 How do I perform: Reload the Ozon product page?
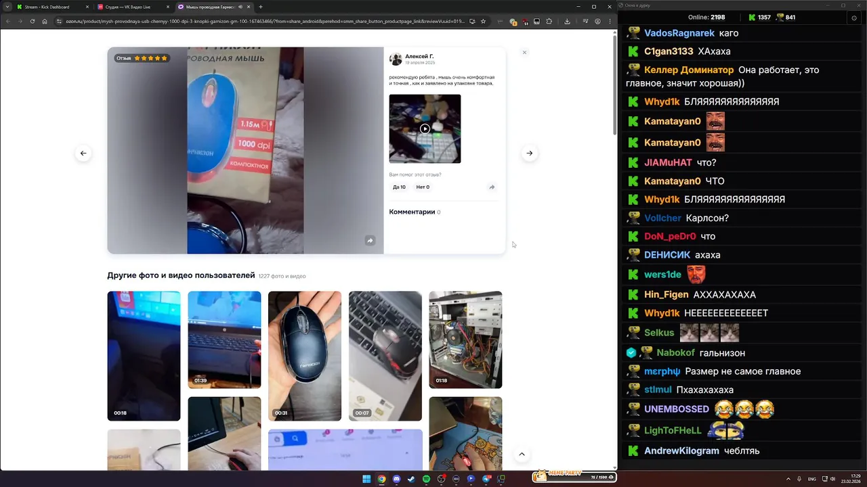tap(32, 21)
